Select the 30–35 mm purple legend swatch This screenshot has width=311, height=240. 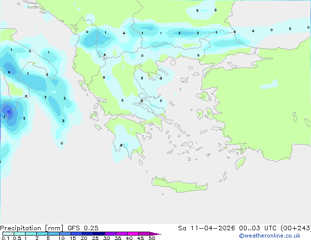(110, 234)
